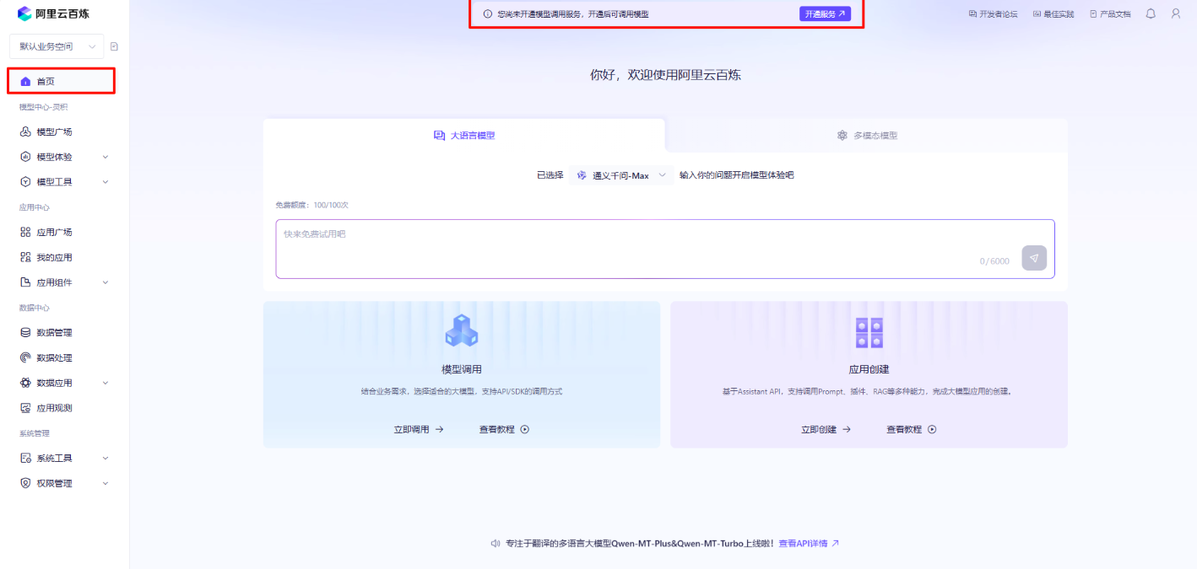1197x569 pixels.
Task: Click 查看教程 in 应用创建 card
Action: pyautogui.click(x=912, y=429)
